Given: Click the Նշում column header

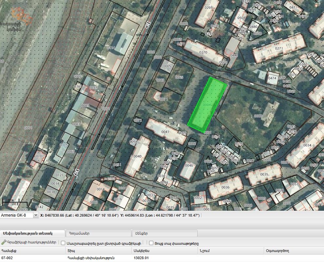Looking at the screenshot, I should 231,251.
